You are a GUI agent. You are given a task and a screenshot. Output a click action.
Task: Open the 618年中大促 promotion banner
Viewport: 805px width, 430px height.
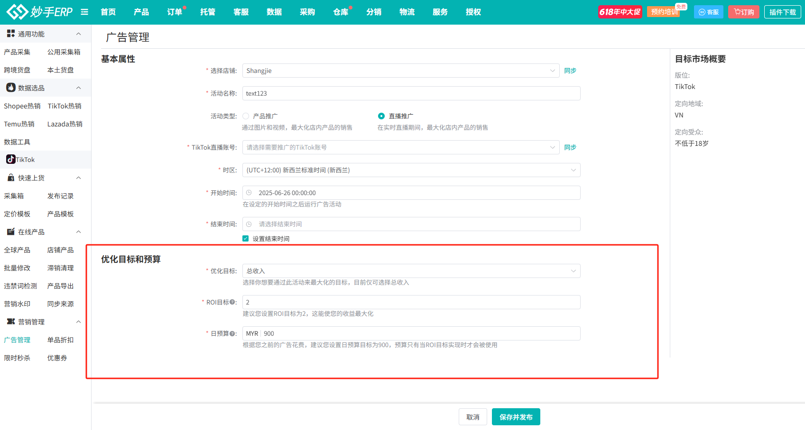(620, 12)
